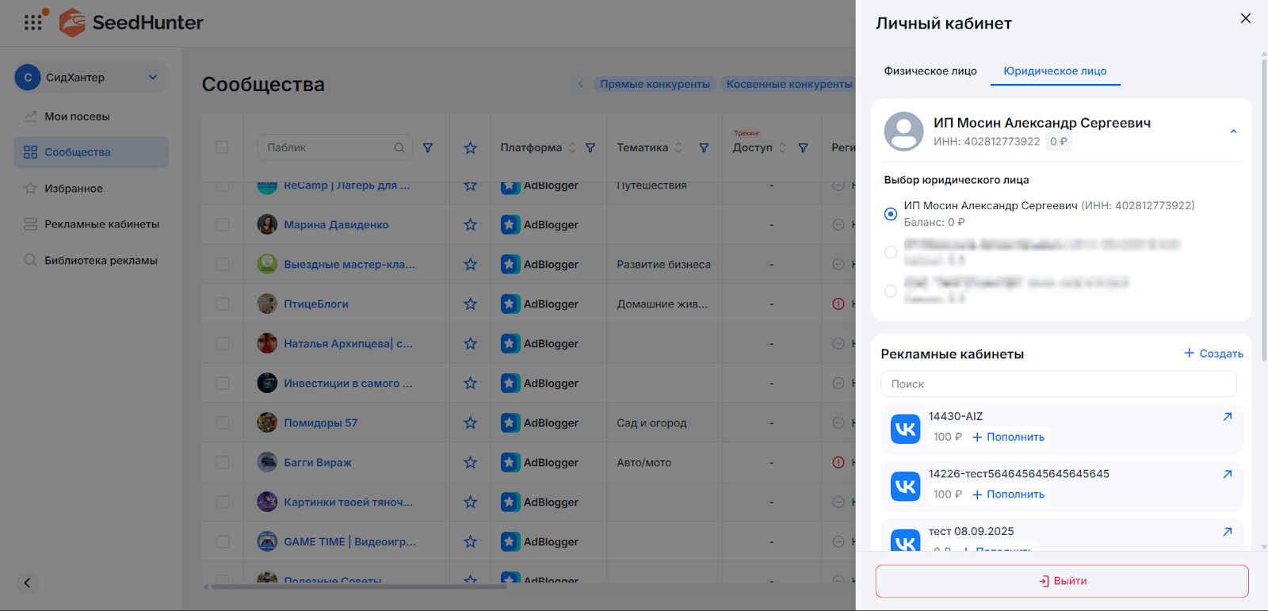Screen dimensions: 1268x611
Task: Favorite the Помидоры 57 community star
Action: (470, 423)
